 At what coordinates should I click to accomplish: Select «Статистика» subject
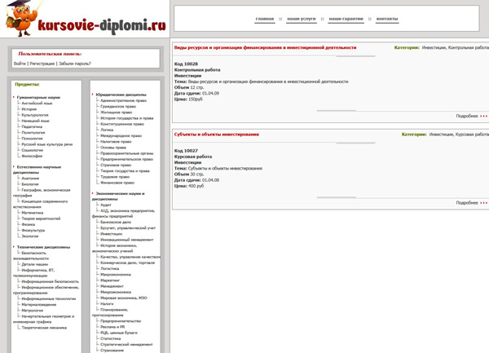click(111, 338)
